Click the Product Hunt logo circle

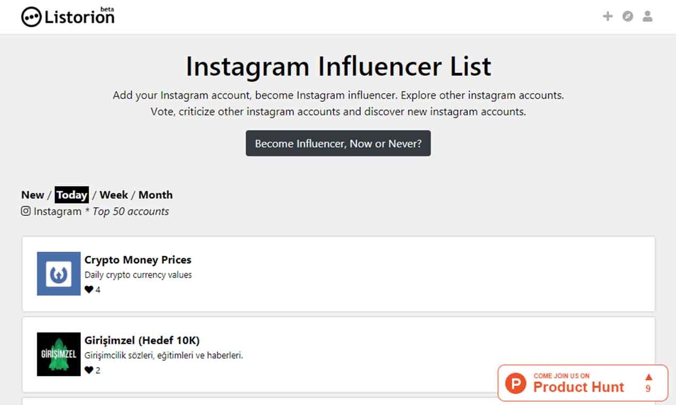pyautogui.click(x=515, y=383)
